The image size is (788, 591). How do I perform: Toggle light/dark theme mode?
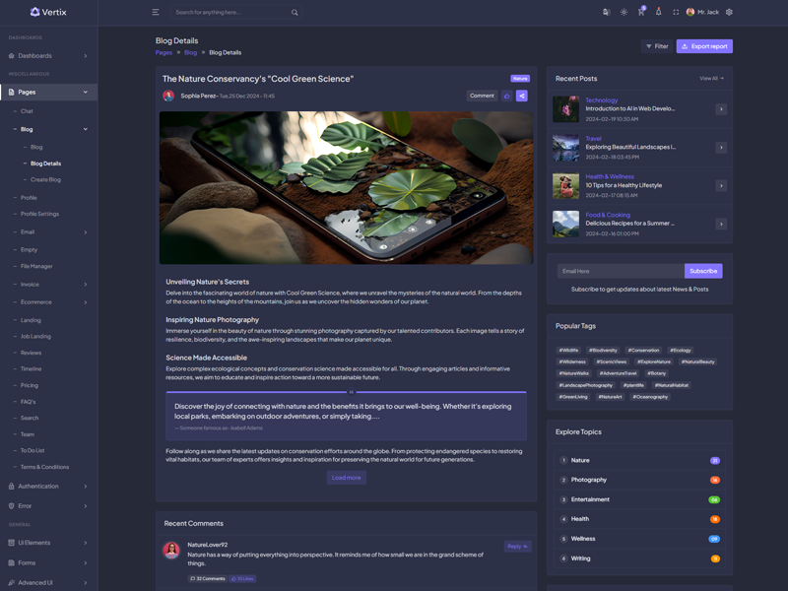click(x=624, y=12)
